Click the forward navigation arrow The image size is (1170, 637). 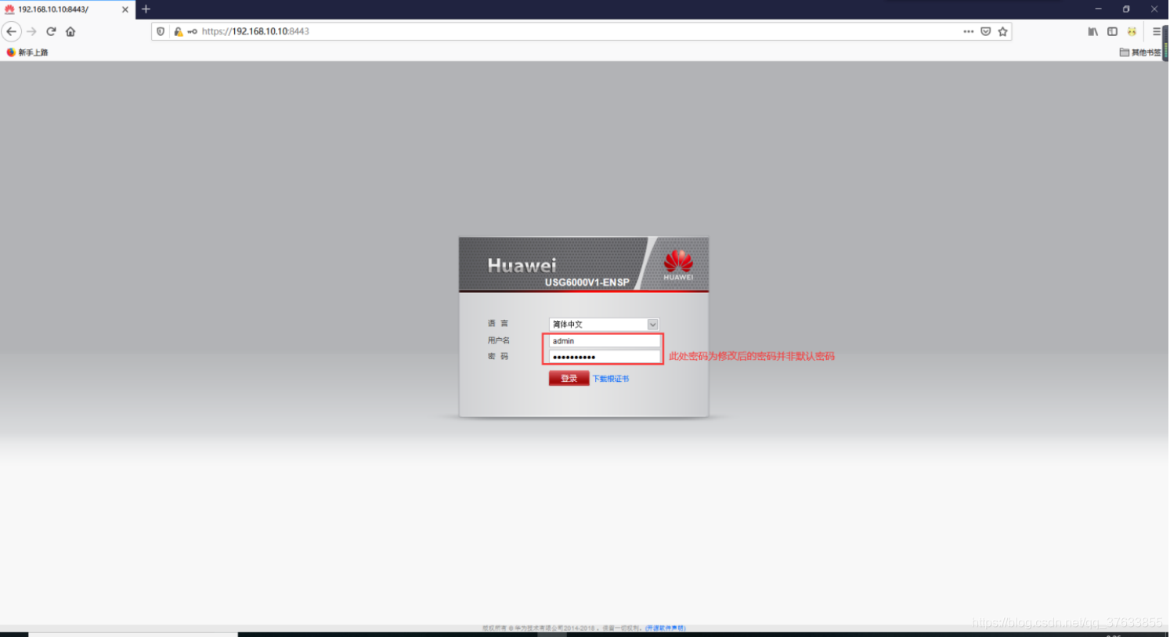click(31, 31)
